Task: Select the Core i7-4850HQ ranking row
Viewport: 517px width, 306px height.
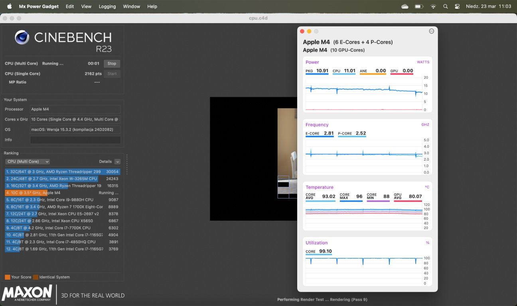Action: [63, 242]
